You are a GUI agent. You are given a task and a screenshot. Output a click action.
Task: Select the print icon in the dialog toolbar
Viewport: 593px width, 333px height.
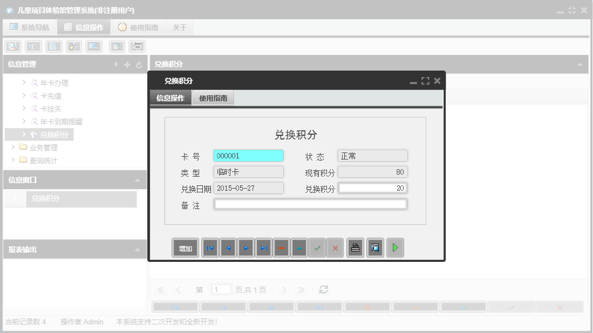pyautogui.click(x=355, y=247)
